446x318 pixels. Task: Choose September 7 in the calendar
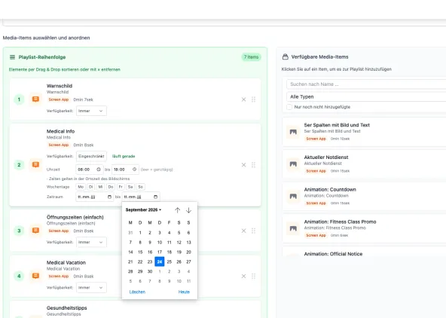coord(130,243)
